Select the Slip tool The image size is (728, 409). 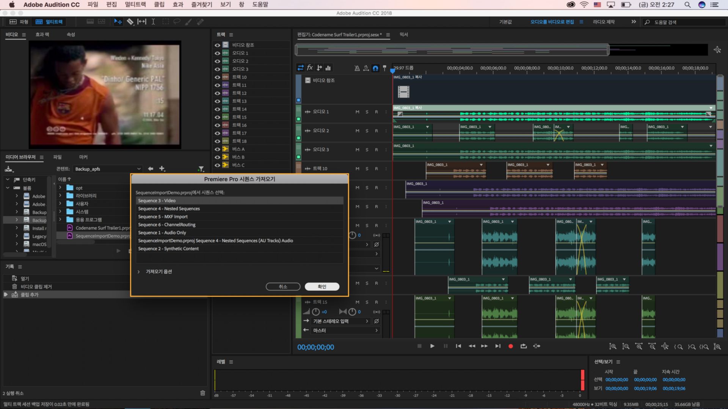tap(141, 22)
